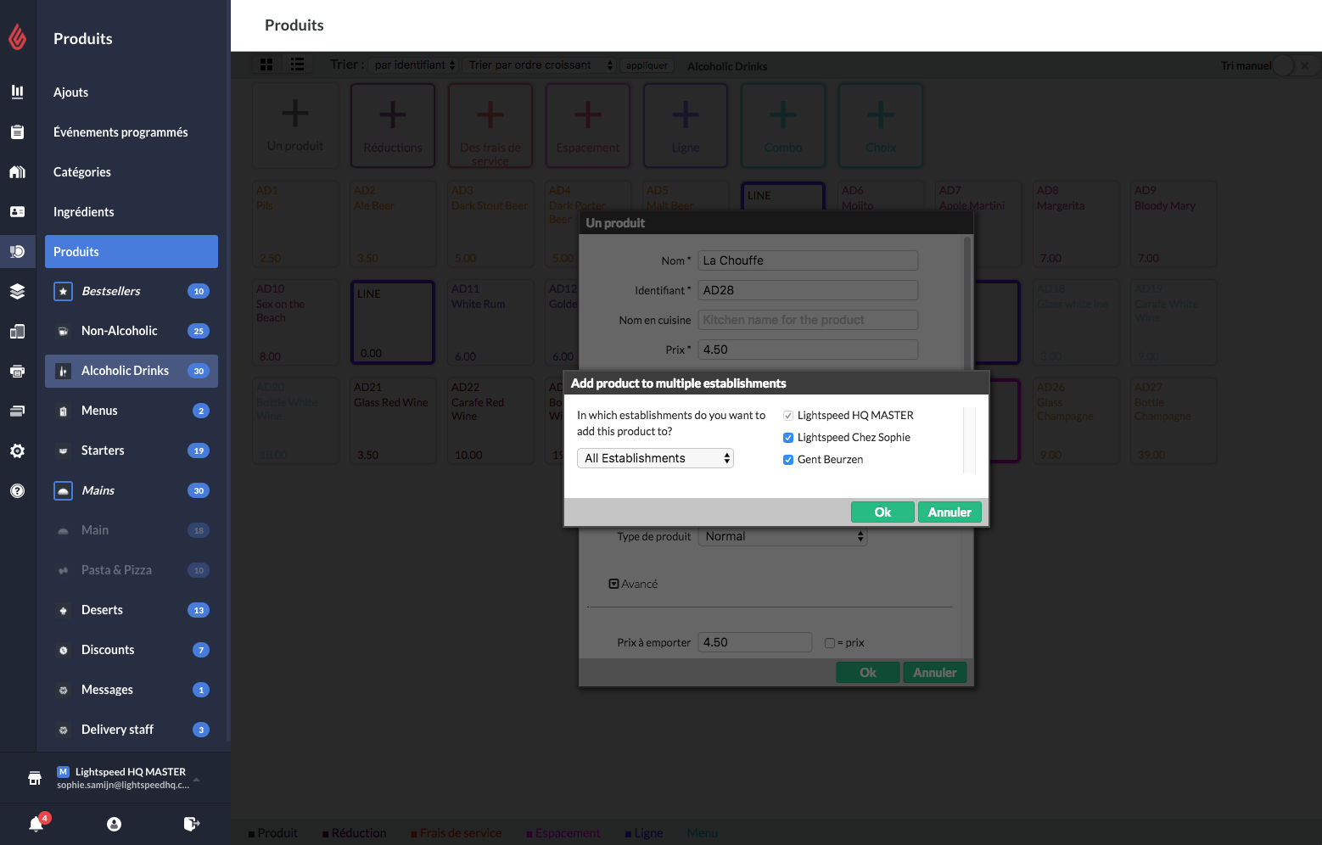Click the printer icon in sidebar
The image size is (1322, 845).
click(17, 371)
